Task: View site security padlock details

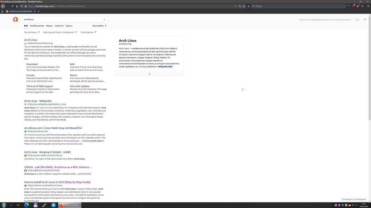Action: click(x=26, y=6)
